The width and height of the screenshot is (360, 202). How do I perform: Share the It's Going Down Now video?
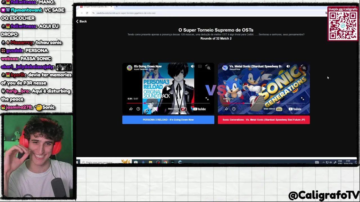tap(131, 109)
